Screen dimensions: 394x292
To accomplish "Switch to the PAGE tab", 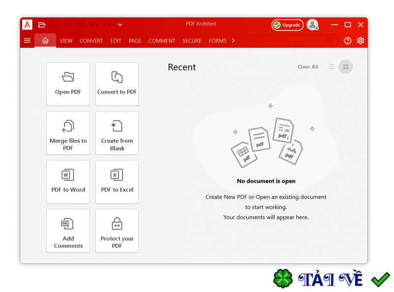I will [135, 41].
